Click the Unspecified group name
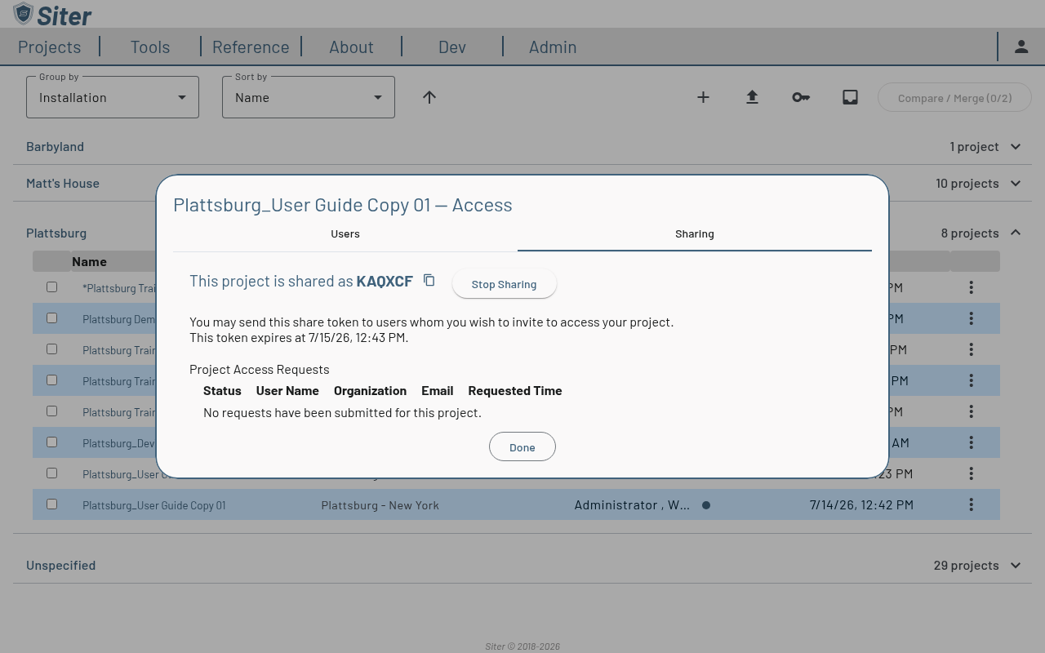 tap(61, 565)
